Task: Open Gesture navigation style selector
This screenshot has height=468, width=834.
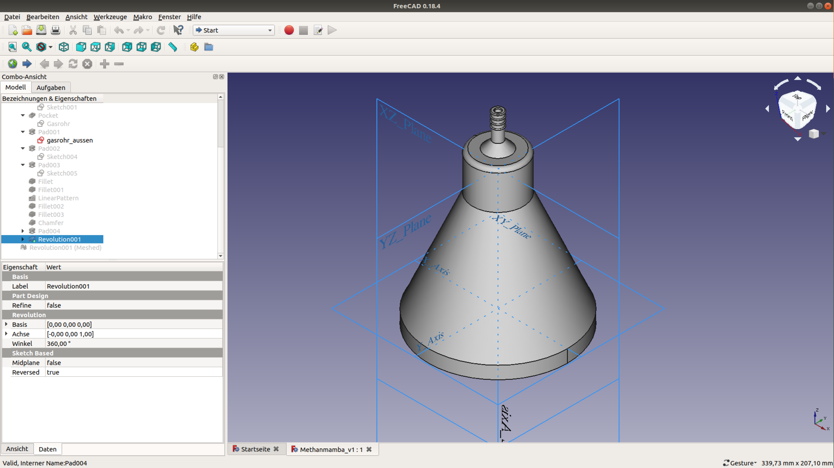Action: (740, 463)
